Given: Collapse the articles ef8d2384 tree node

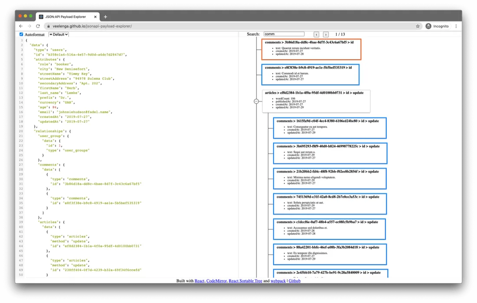Looking at the screenshot, I should click(256, 101).
